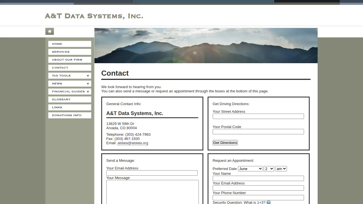Expand the Tax Tools submenu
This screenshot has width=363, height=204.
[x=70, y=76]
